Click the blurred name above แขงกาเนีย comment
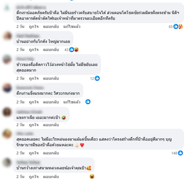This screenshot has width=195, height=182. click(x=29, y=112)
